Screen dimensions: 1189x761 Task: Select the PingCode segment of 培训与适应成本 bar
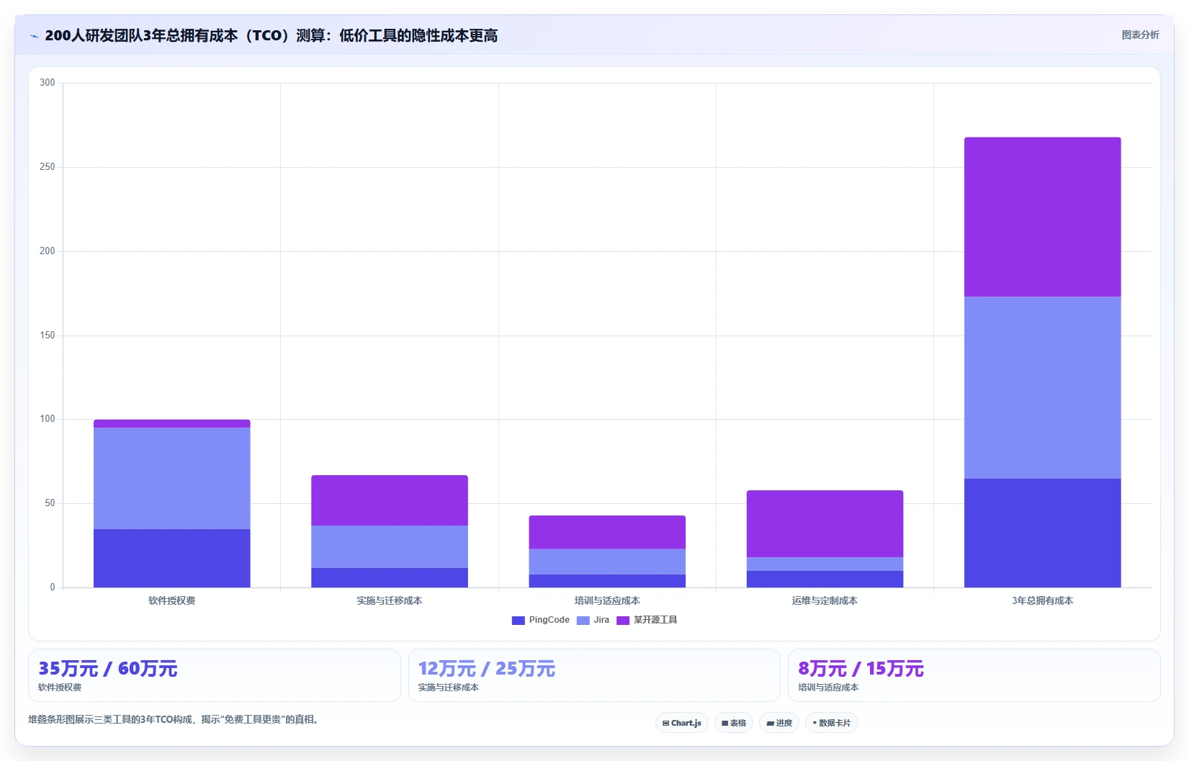pyautogui.click(x=607, y=581)
